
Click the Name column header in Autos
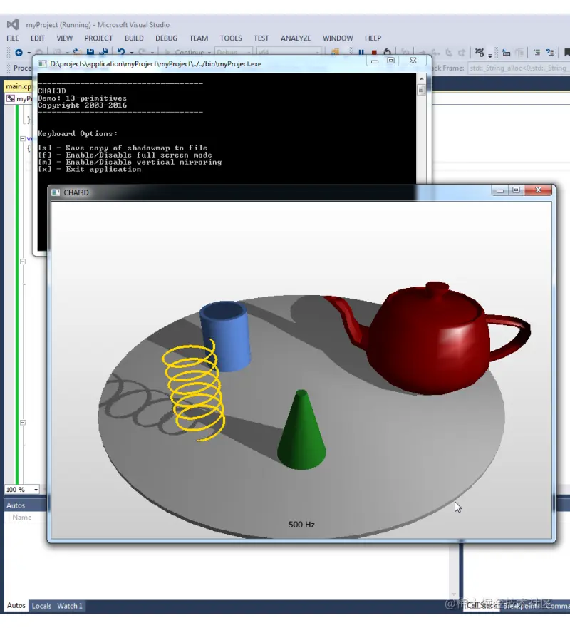(21, 518)
